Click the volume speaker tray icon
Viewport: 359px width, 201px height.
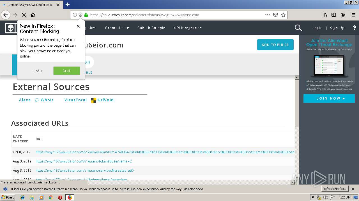326,197
